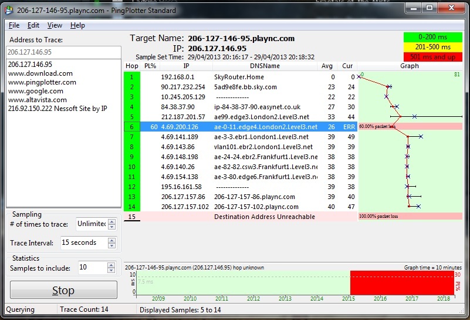This screenshot has height=320, width=470.
Task: Open the File menu
Action: coord(14,25)
